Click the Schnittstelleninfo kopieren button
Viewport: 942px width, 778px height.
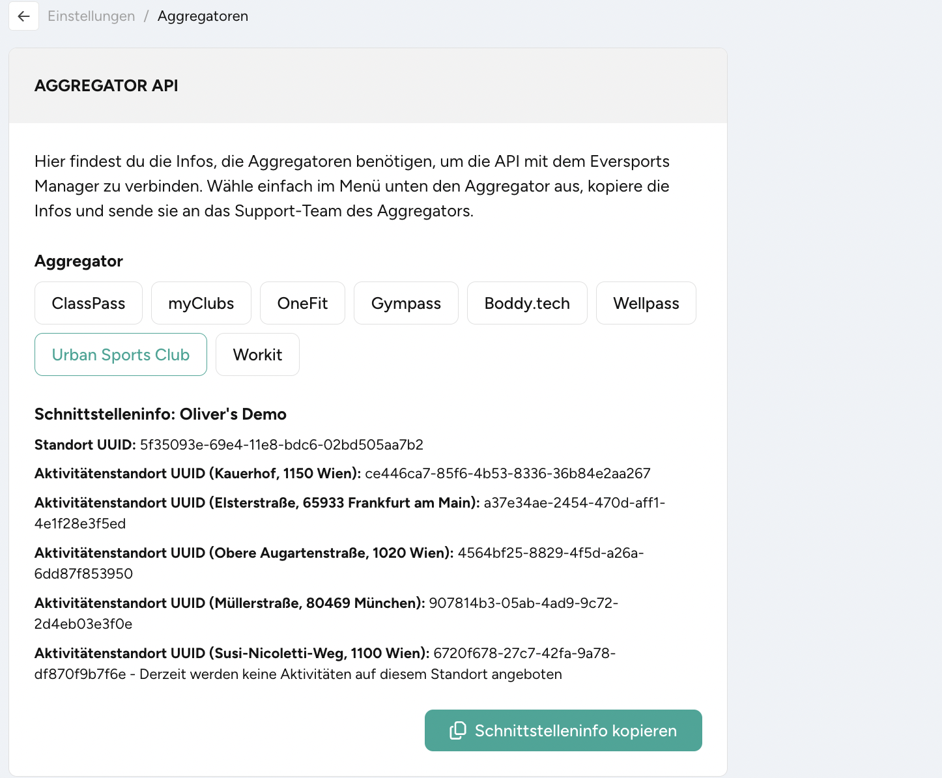[564, 730]
